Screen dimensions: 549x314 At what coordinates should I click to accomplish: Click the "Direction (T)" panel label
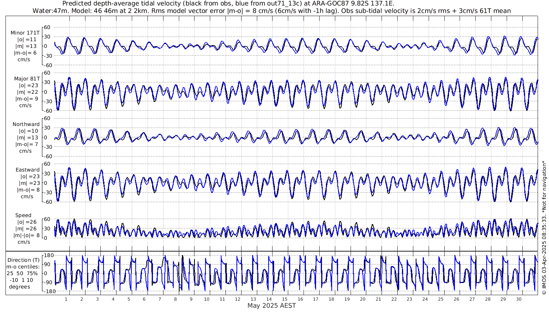[24, 260]
